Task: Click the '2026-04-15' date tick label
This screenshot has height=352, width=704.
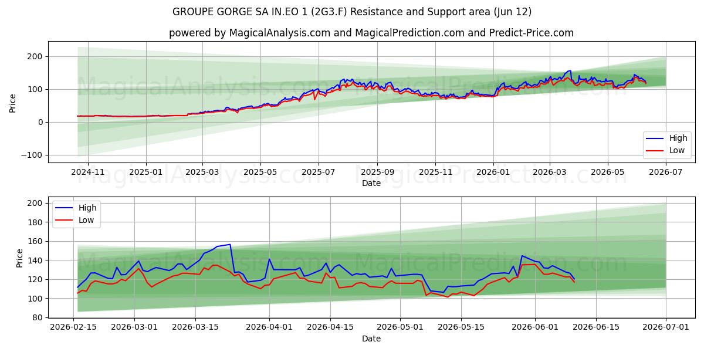Action: [330, 327]
